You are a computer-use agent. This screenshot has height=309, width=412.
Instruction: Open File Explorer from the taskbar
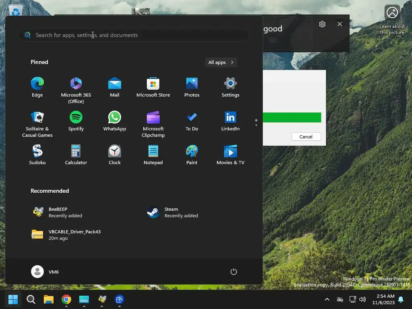(x=49, y=299)
